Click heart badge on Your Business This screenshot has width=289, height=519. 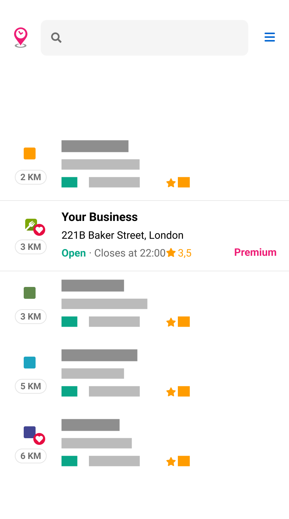click(x=39, y=230)
